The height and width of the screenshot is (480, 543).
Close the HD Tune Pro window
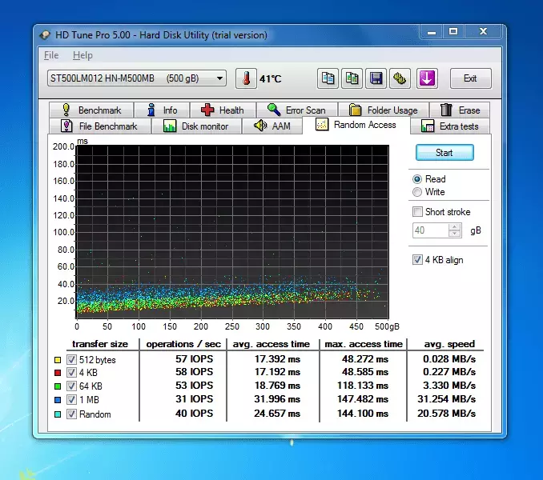pos(483,32)
